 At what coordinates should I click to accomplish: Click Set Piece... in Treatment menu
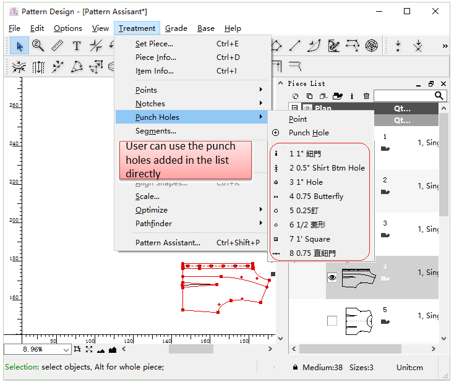(155, 44)
